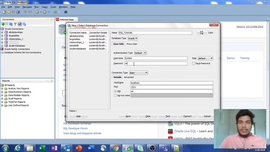Click the Cancel button in dialog
The width and height of the screenshot is (270, 152).
207,117
